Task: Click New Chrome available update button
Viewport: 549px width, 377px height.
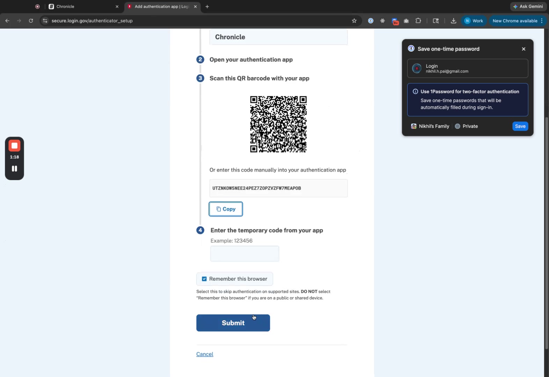Action: coord(517,21)
